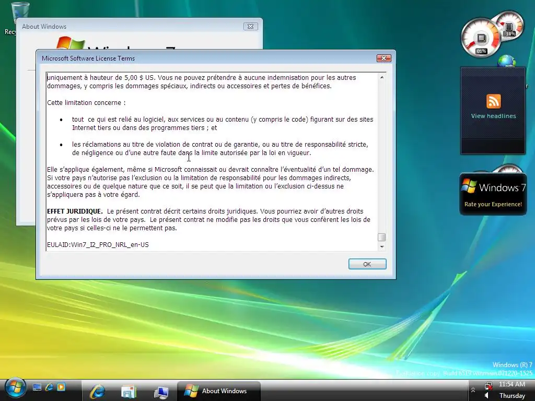Viewport: 535px width, 401px height.
Task: Click the Windows 7 logo in feedback gadget
Action: [x=469, y=186]
